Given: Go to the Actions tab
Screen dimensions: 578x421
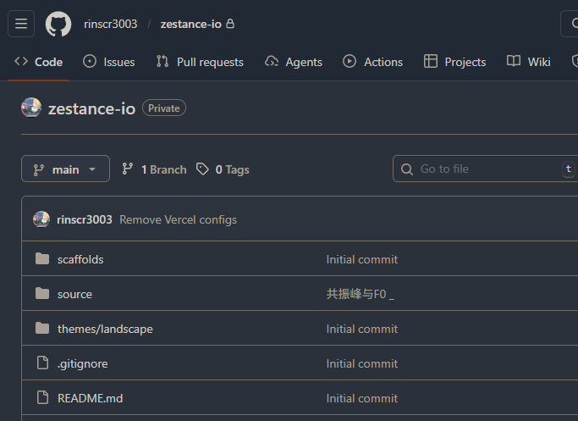Looking at the screenshot, I should 373,62.
